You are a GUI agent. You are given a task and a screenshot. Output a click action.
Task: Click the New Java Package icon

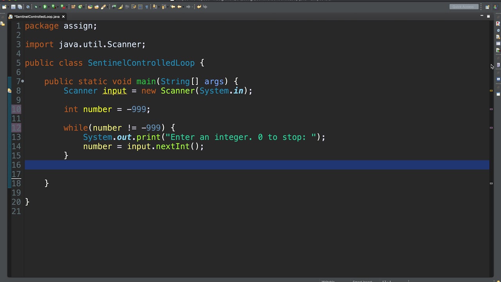73,7
